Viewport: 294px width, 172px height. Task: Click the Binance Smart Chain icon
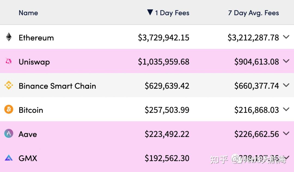(8, 86)
